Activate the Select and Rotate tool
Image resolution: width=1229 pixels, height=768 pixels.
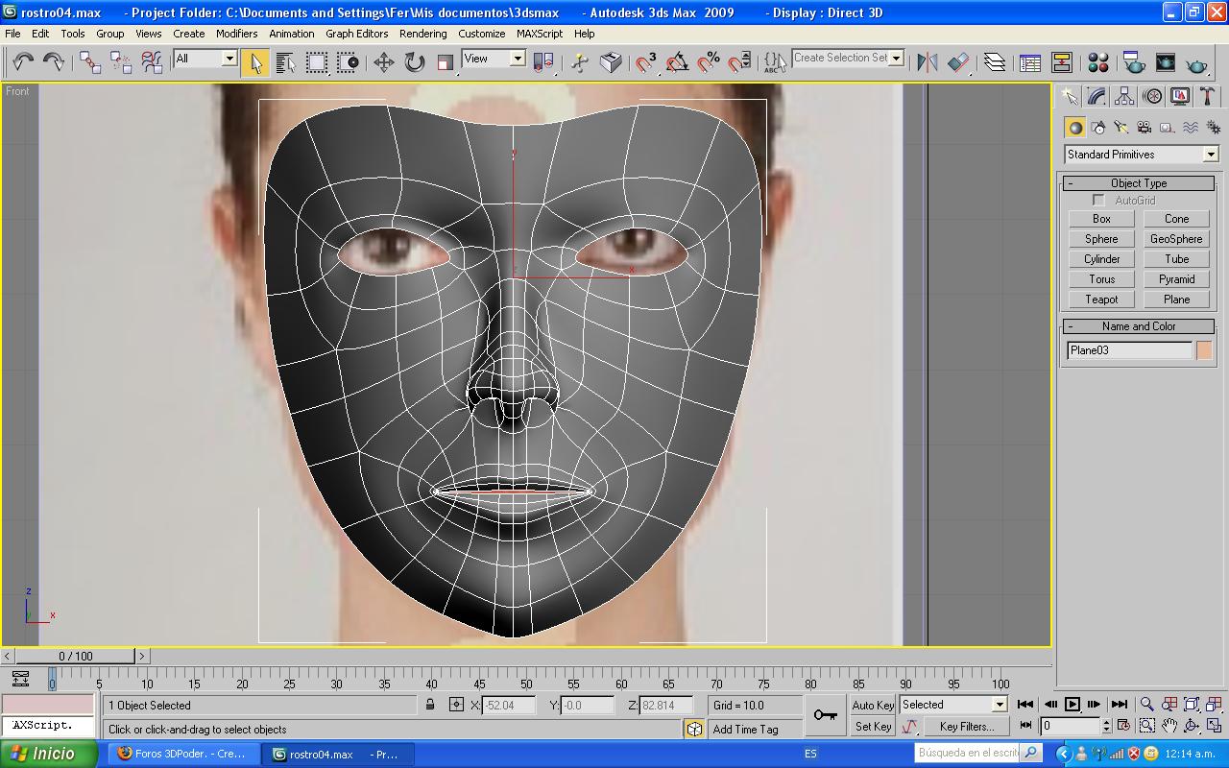(x=415, y=62)
